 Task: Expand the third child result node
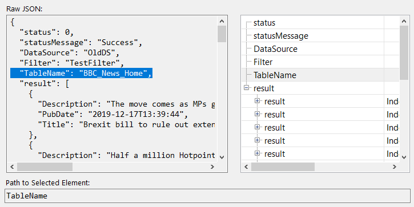click(257, 127)
